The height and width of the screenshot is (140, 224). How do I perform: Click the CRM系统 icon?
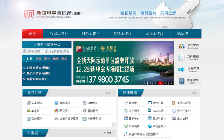85,103
